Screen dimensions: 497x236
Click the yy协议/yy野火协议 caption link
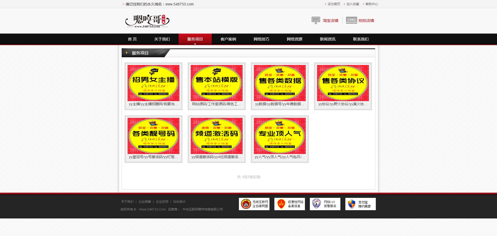343,104
